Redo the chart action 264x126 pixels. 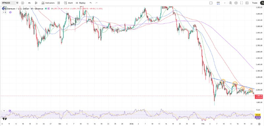[96, 3]
